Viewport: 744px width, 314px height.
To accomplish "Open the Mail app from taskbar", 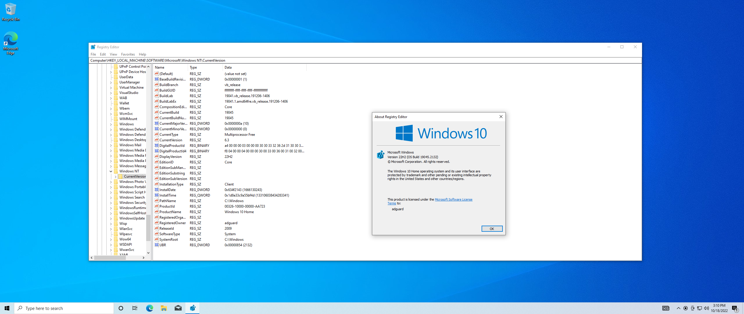I will click(x=178, y=308).
